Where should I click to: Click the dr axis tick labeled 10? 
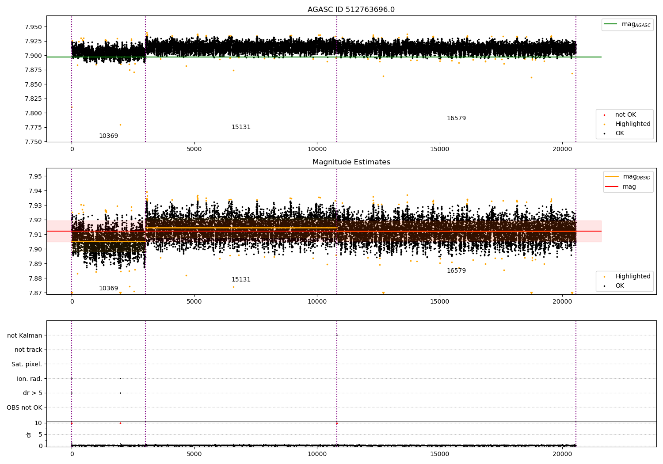tap(38, 423)
